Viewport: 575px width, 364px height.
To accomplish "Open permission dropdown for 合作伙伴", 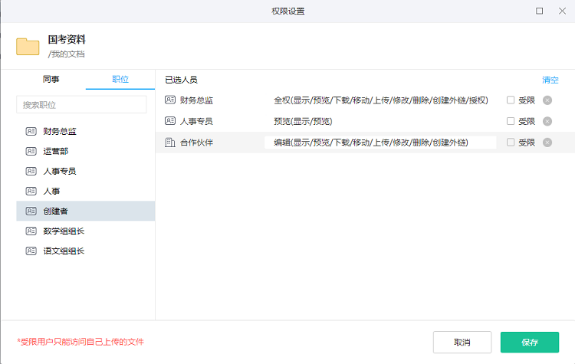I will coord(380,143).
